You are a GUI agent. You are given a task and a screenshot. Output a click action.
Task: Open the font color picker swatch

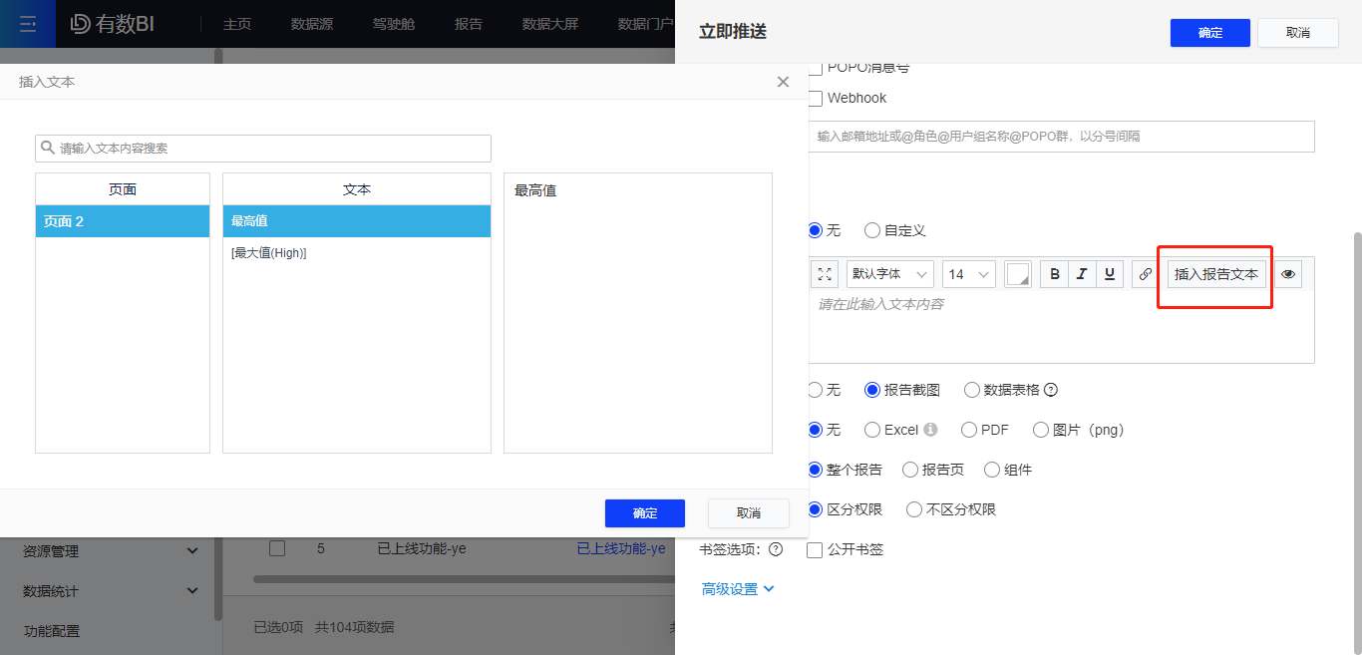pyautogui.click(x=1018, y=273)
